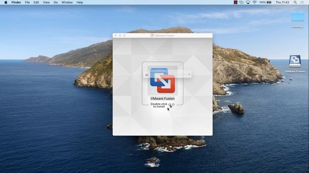Zoom the VMware Fusion installer window
The width and height of the screenshot is (309, 173).
[x=125, y=36]
